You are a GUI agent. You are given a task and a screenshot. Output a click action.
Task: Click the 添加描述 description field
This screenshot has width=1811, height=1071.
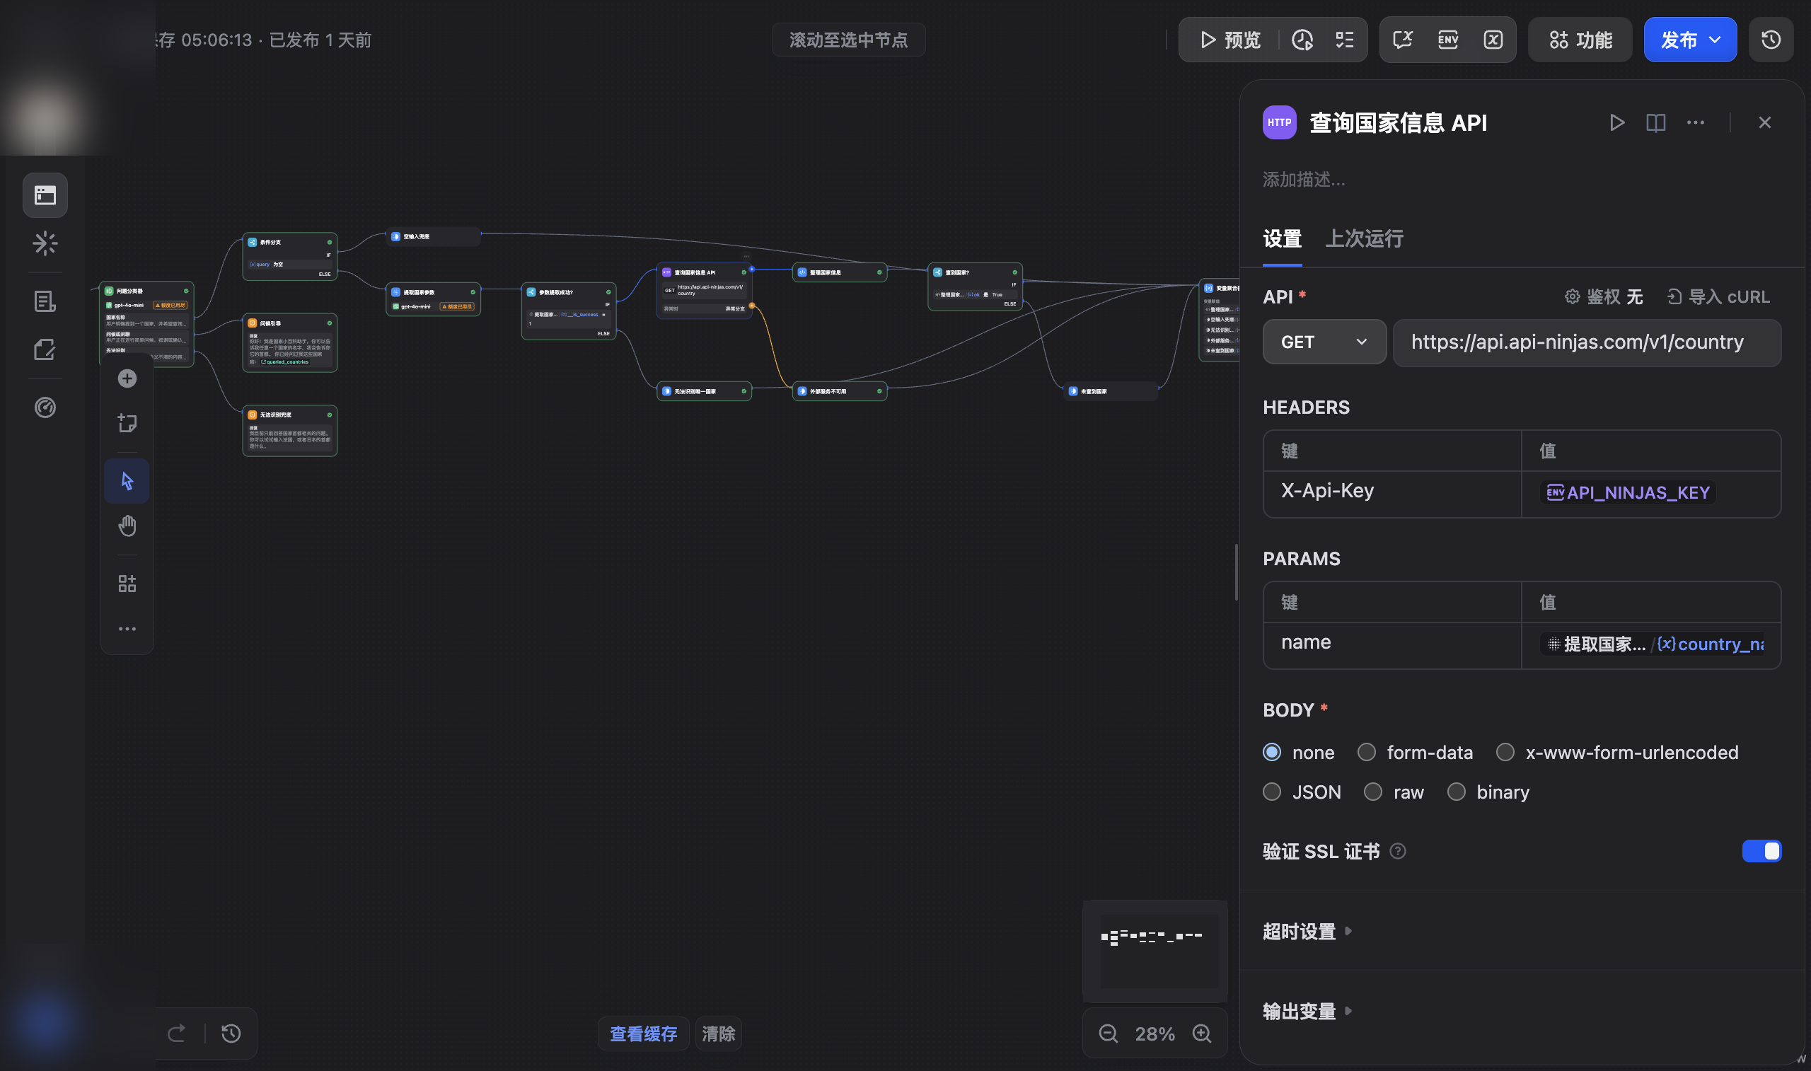pyautogui.click(x=1304, y=179)
